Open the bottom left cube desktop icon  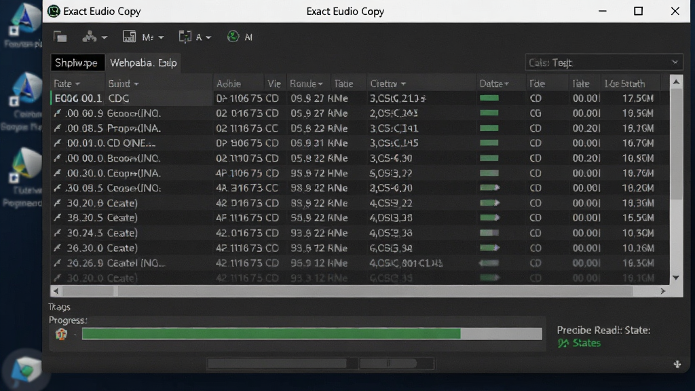click(25, 370)
